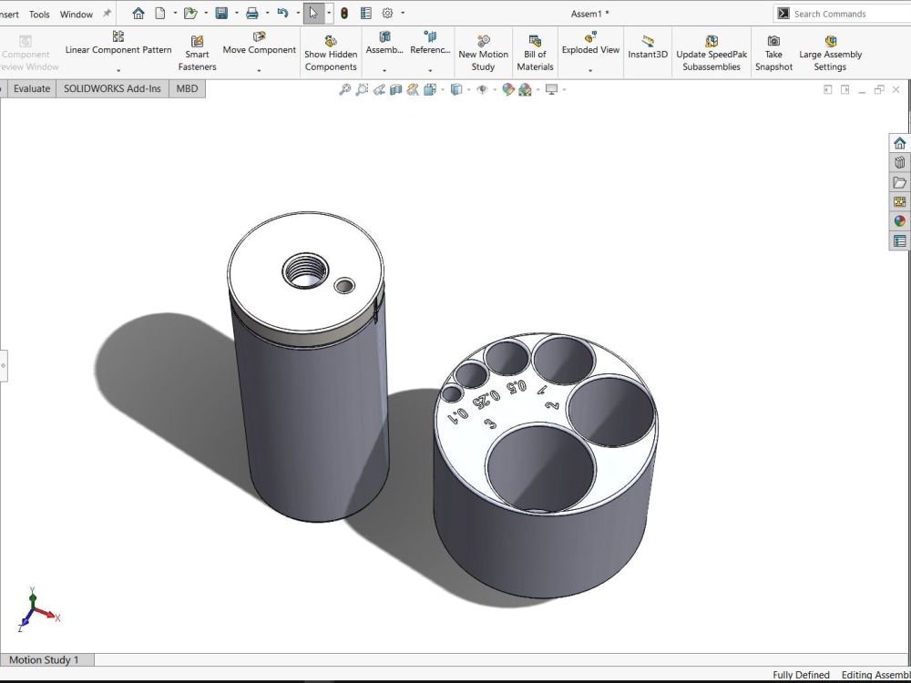Viewport: 911px width, 683px height.
Task: Open Appearances color ball in task pane
Action: point(900,221)
